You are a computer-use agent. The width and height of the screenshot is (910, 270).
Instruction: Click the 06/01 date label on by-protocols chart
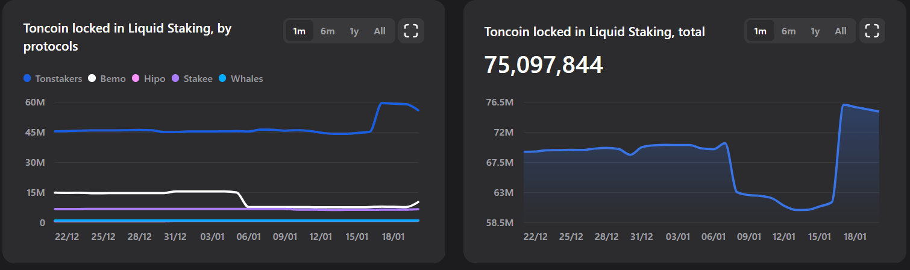pos(248,237)
